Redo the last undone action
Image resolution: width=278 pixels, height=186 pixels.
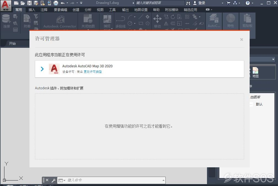click(x=72, y=3)
